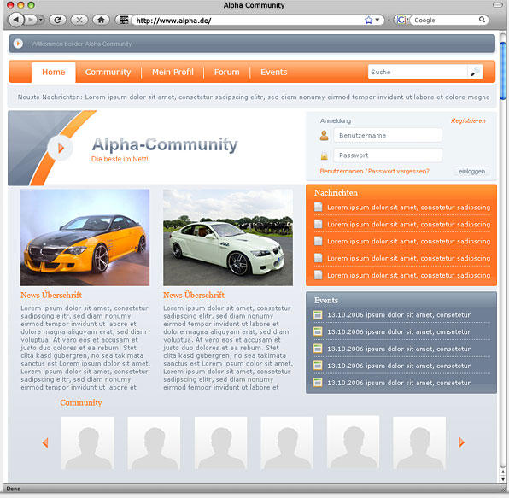Click document icon of fifth Nachrichten item
Viewport: 509px width, 498px height.
pos(318,275)
